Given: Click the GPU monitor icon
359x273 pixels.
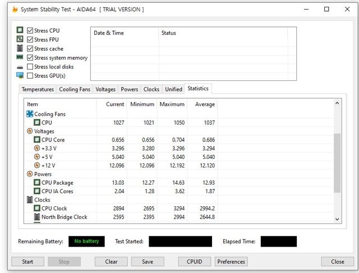Looking at the screenshot, I should pos(20,75).
